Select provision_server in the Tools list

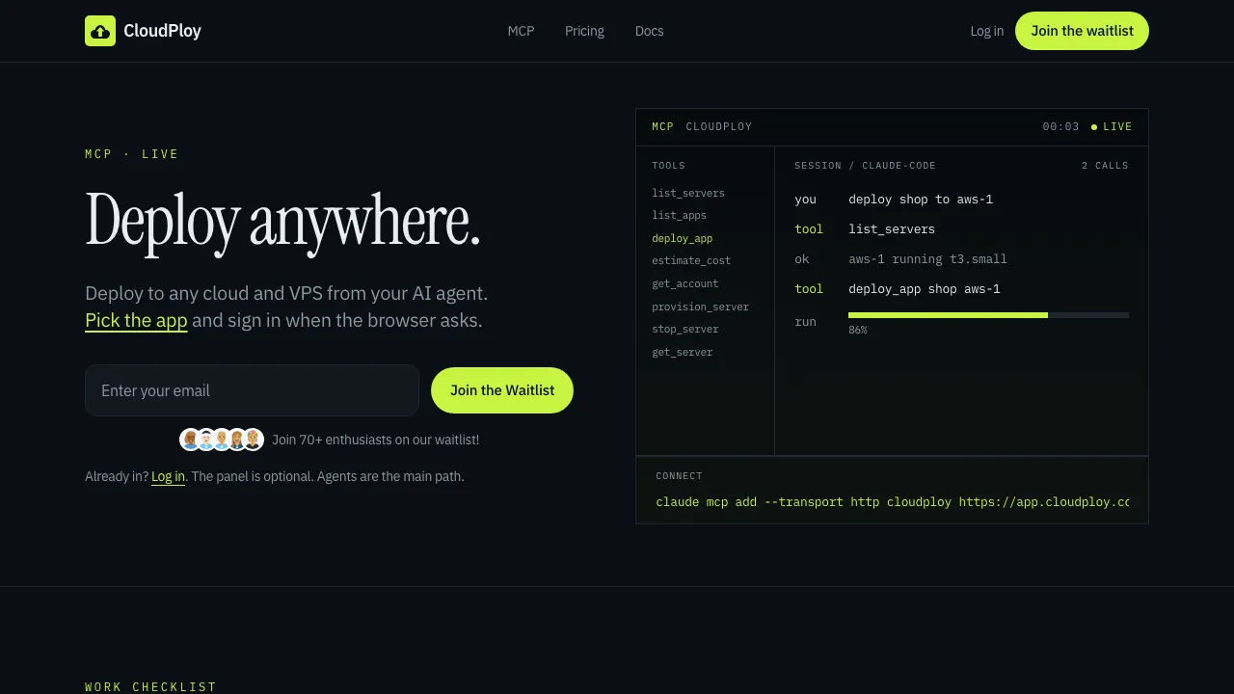700,307
